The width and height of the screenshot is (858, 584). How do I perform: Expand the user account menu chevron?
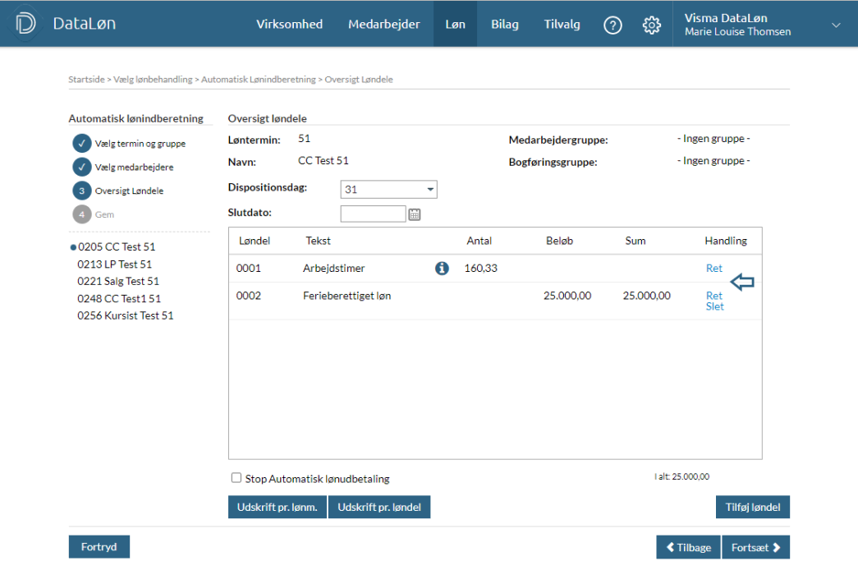836,25
